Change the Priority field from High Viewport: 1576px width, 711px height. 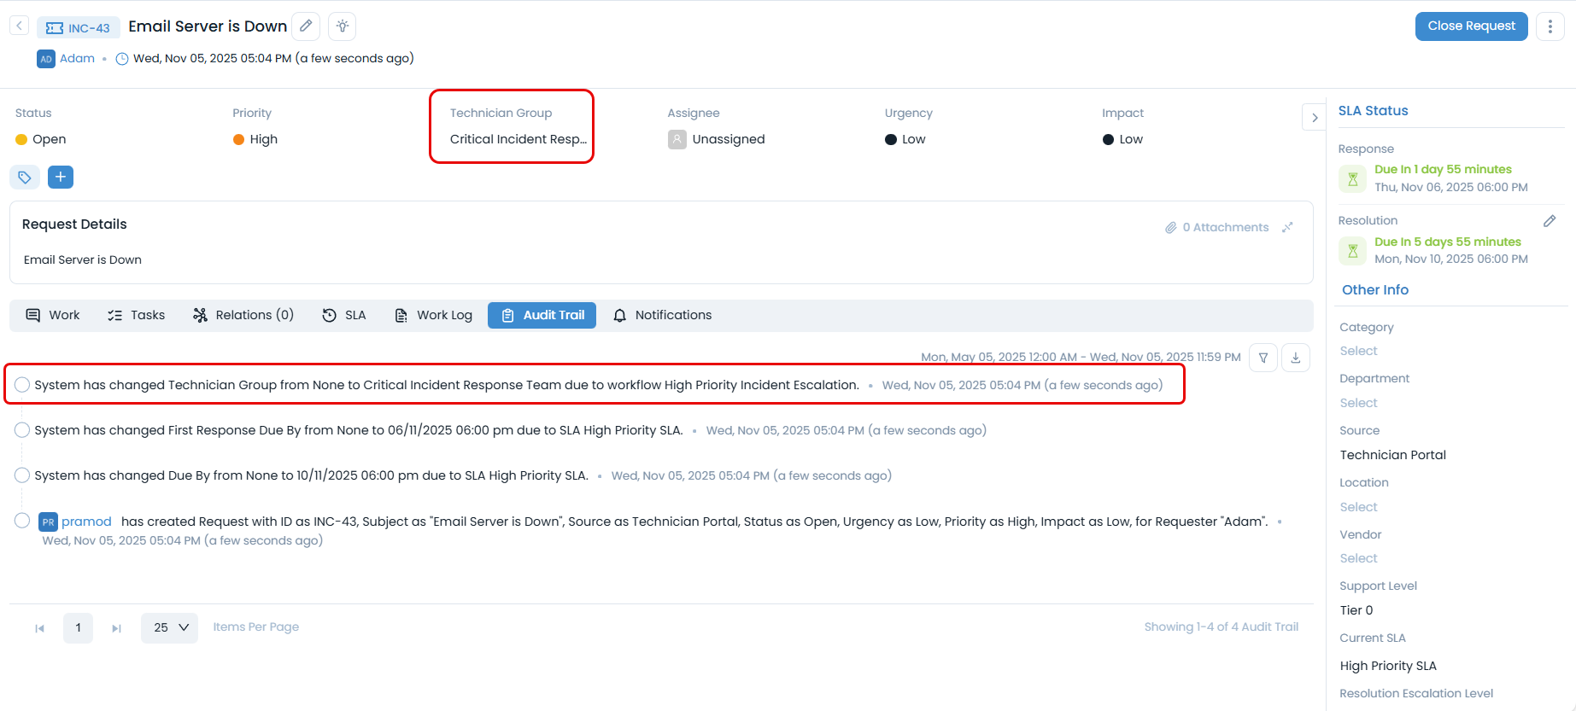coord(255,139)
